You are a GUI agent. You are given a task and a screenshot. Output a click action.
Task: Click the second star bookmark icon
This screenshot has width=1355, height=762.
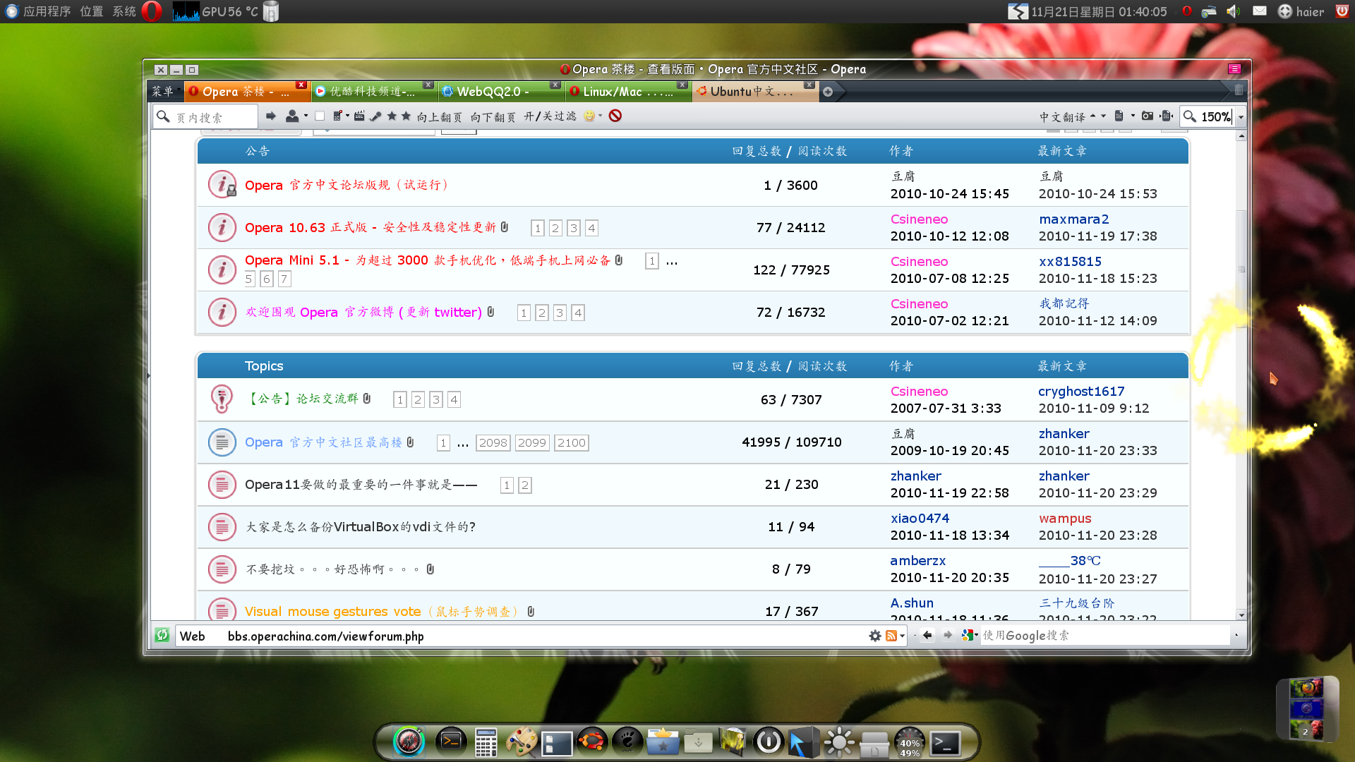[x=406, y=116]
